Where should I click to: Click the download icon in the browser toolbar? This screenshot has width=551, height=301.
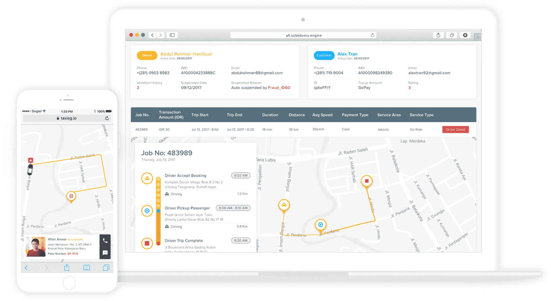(465, 35)
